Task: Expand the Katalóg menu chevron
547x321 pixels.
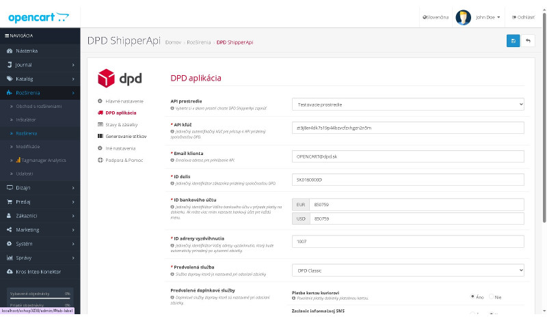Action: pos(73,79)
